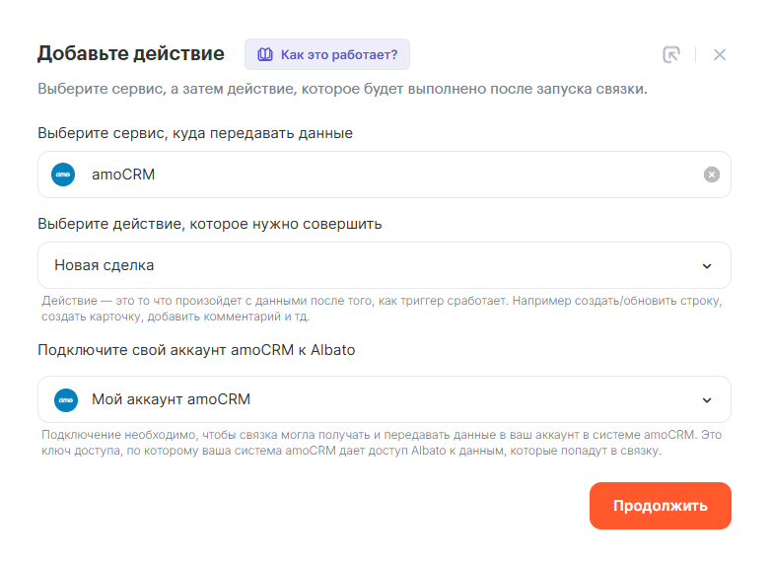Expand the account list using its chevron arrow
This screenshot has height=565, width=772.
(706, 399)
